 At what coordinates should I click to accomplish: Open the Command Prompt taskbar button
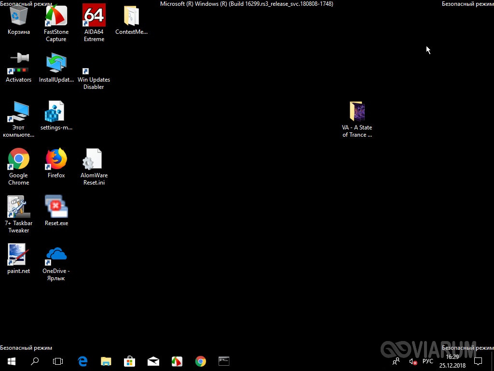224,361
